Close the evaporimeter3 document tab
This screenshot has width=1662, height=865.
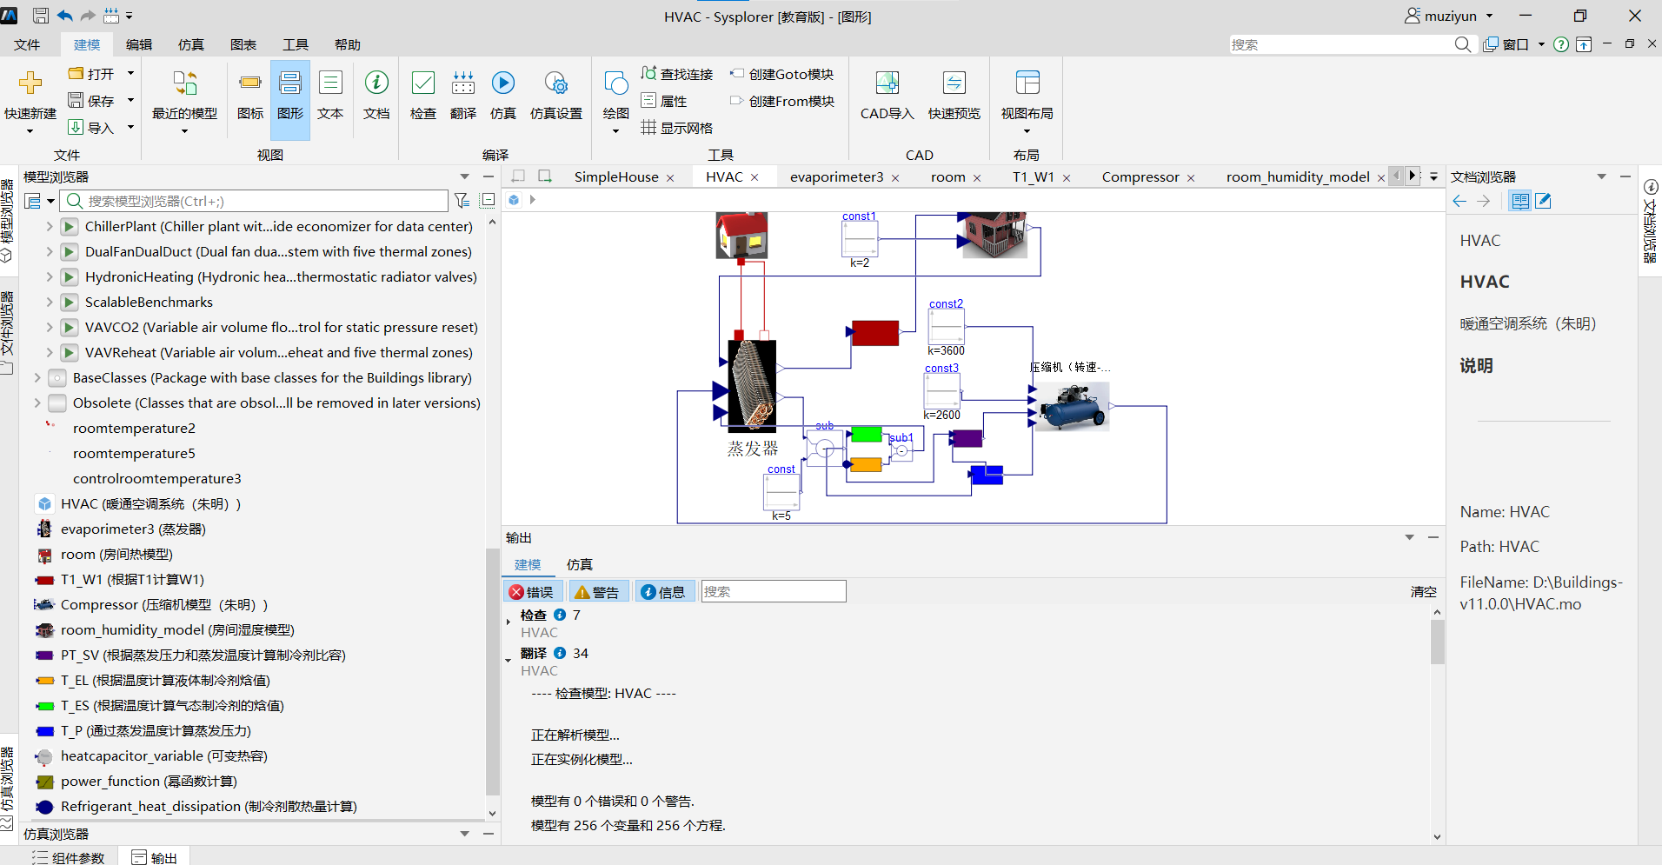pos(895,177)
